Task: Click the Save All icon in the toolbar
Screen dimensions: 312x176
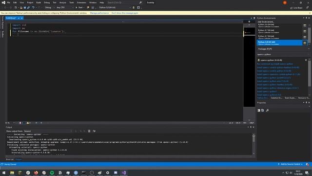Action: (28, 8)
